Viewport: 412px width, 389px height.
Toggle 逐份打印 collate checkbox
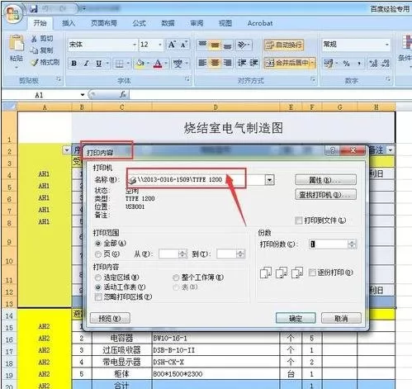tap(312, 273)
